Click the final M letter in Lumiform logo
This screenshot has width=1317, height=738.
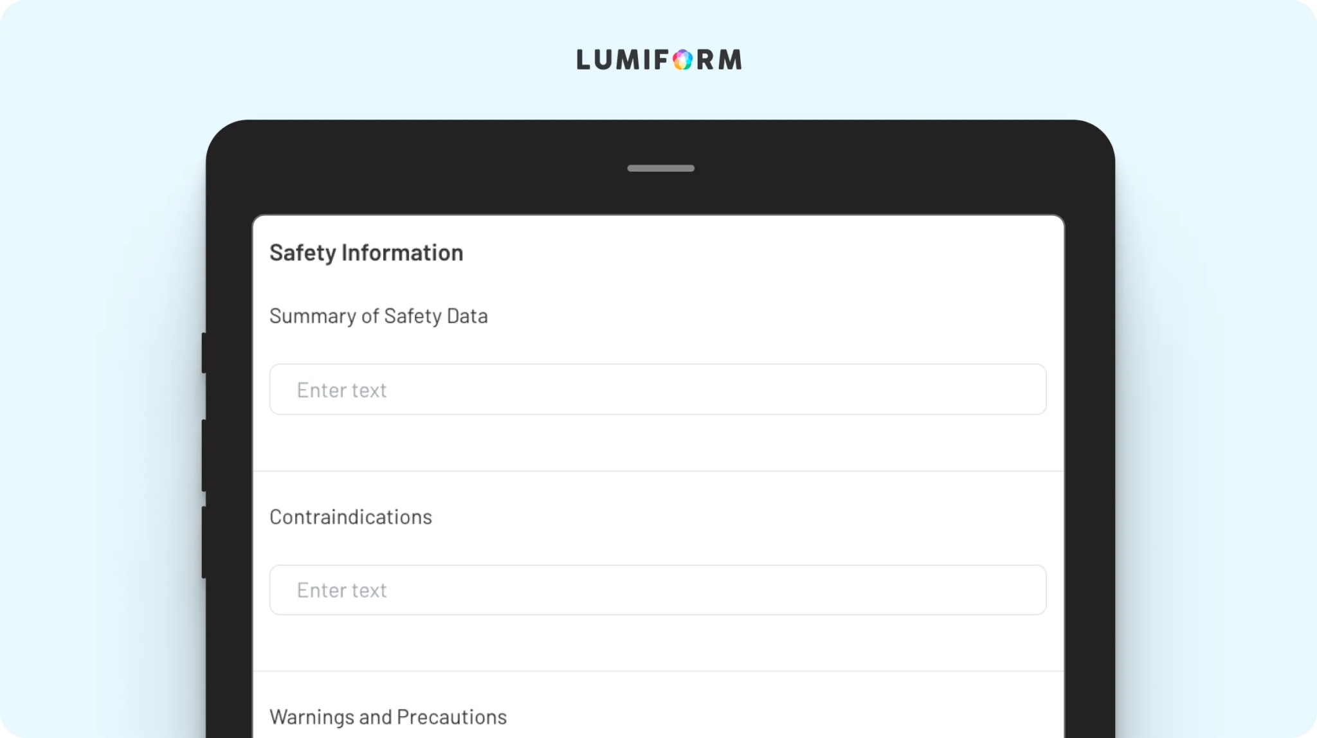coord(730,60)
